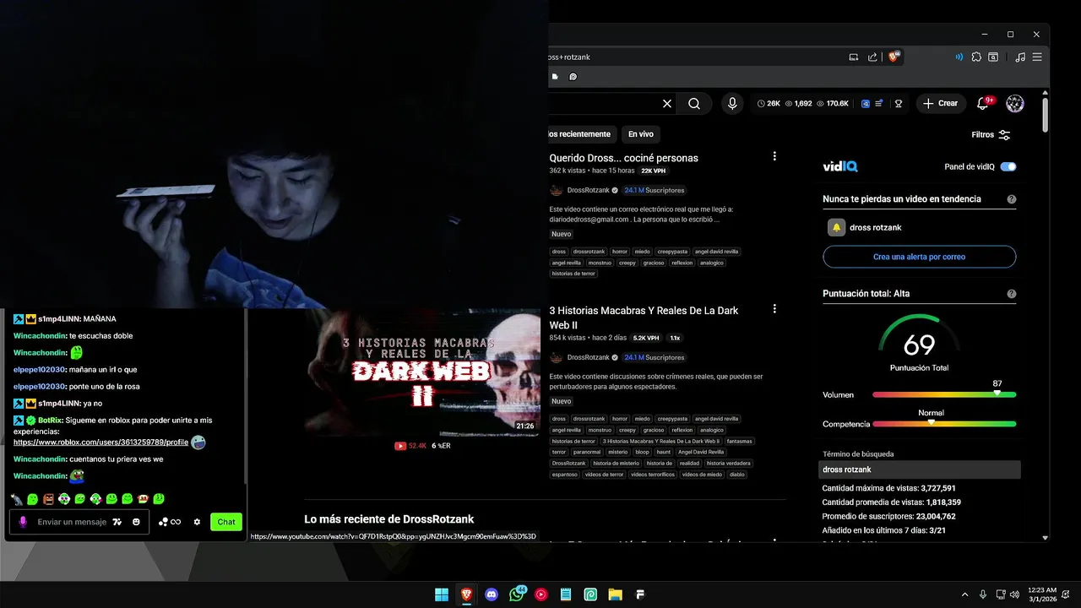
Task: Open YouTube notifications bell
Action: tap(982, 103)
